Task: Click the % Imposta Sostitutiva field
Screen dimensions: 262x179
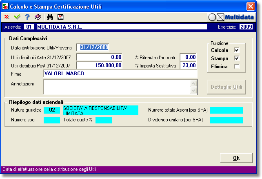Action: coord(188,65)
